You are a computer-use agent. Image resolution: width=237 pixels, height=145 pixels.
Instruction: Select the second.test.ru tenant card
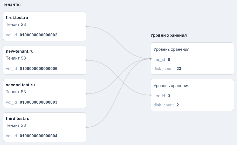click(45, 94)
